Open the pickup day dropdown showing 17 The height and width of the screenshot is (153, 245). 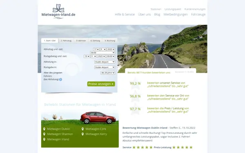(96, 49)
